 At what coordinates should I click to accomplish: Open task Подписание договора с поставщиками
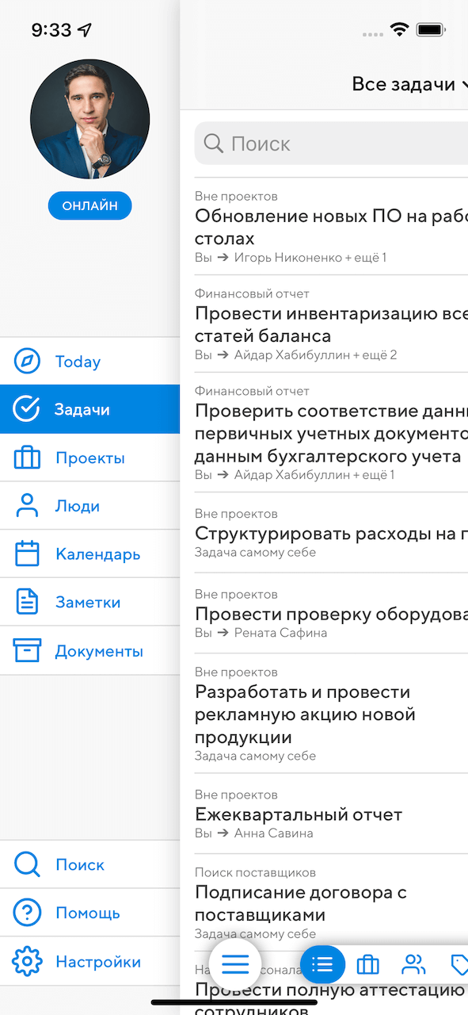(x=301, y=903)
